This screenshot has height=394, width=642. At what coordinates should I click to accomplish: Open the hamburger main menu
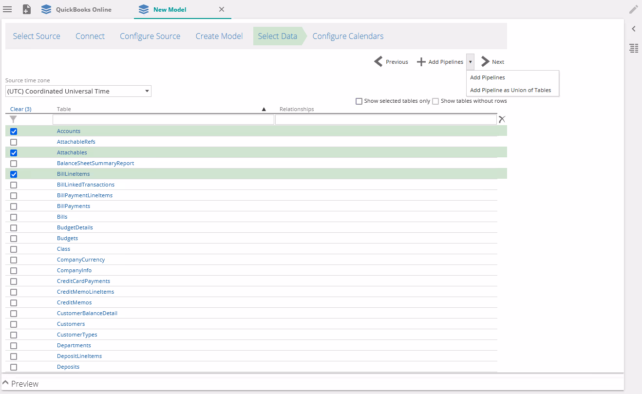7,9
